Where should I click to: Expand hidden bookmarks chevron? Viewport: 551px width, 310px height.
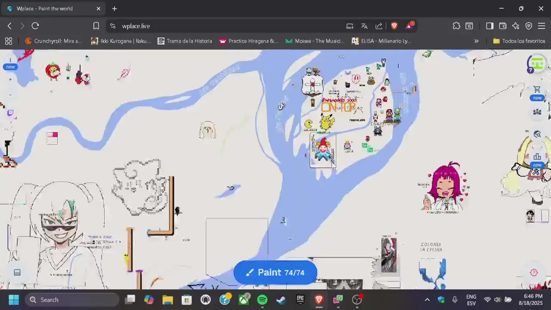477,41
